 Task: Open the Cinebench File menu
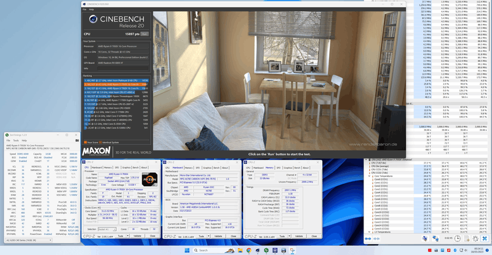(84, 9)
